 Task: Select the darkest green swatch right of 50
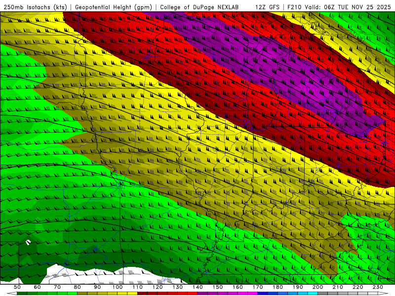(22, 293)
